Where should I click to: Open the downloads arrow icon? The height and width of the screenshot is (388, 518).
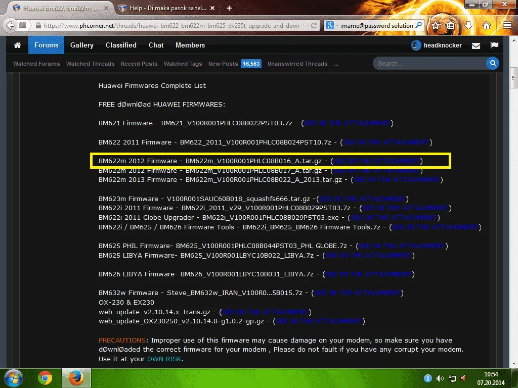pos(468,25)
